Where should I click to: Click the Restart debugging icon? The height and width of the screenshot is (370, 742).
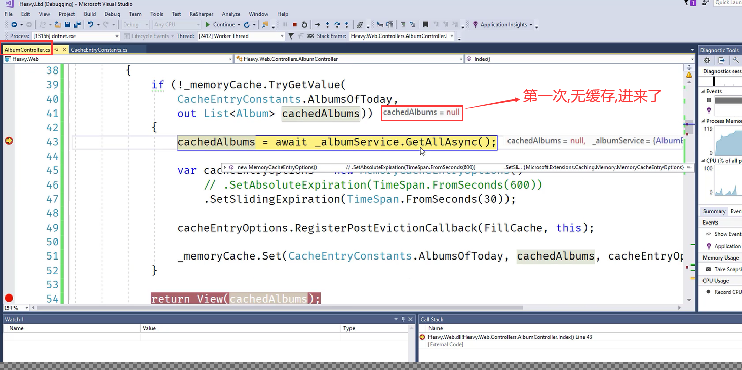click(x=304, y=24)
